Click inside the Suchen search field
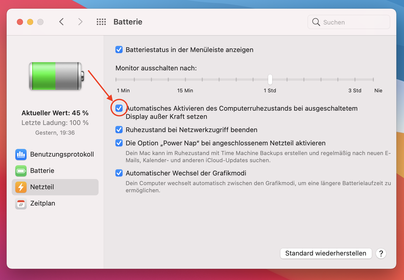404x280 pixels. tap(345, 22)
